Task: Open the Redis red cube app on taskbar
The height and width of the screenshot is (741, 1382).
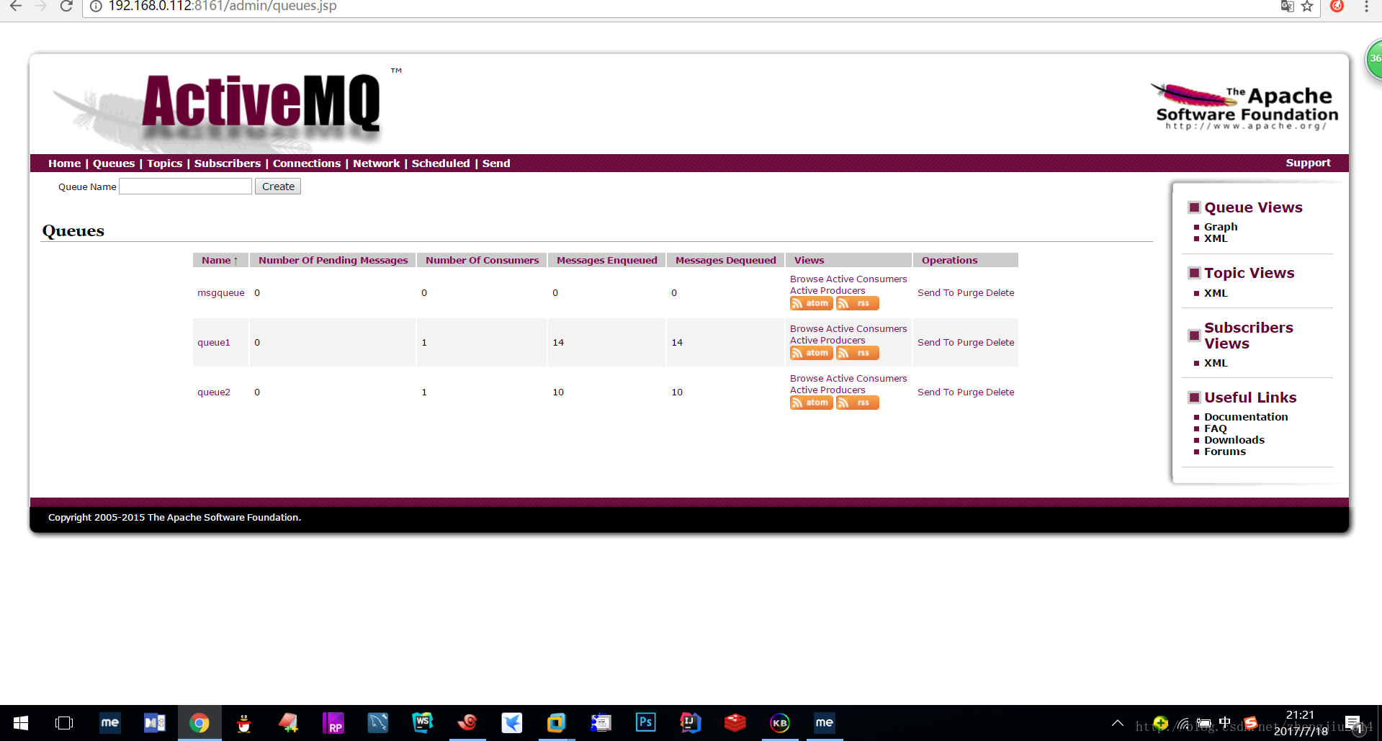Action: [735, 723]
